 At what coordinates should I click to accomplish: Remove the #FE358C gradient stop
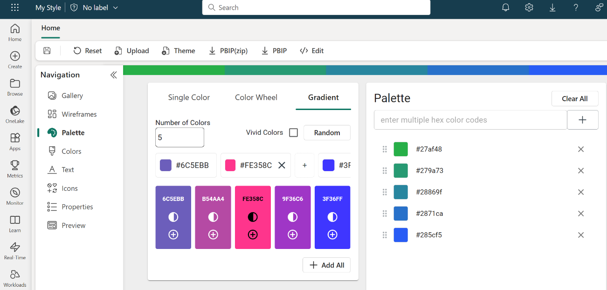282,165
